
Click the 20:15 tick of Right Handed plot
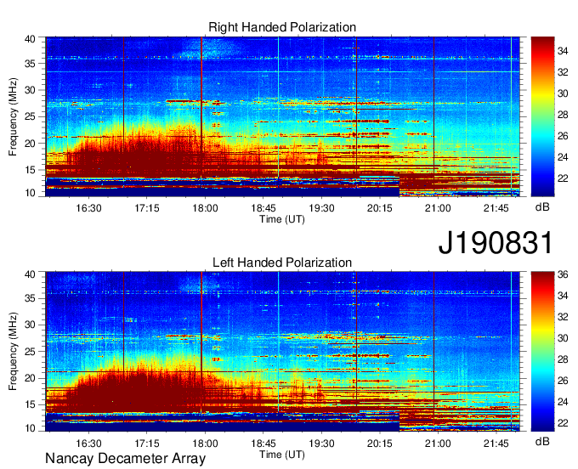tap(380, 208)
